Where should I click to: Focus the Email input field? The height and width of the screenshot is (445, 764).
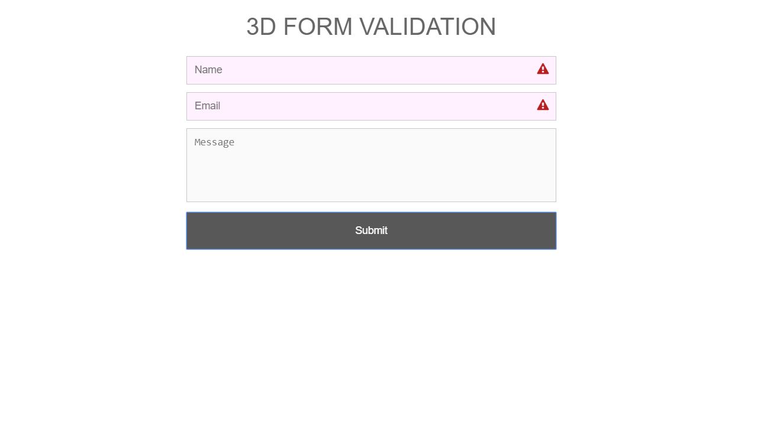[371, 106]
